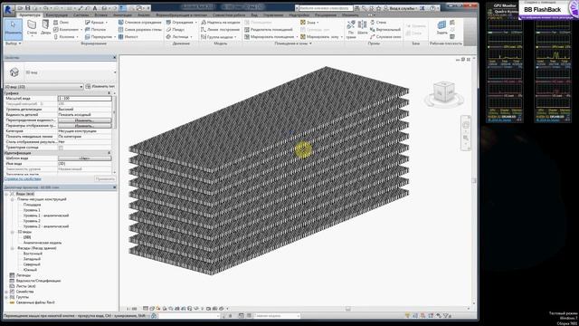Image resolution: width=579 pixels, height=326 pixels.
Task: Collapse the Structural Plans tree node
Action: (12, 199)
